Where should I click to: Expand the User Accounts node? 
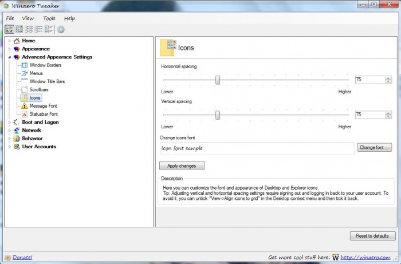pos(10,147)
